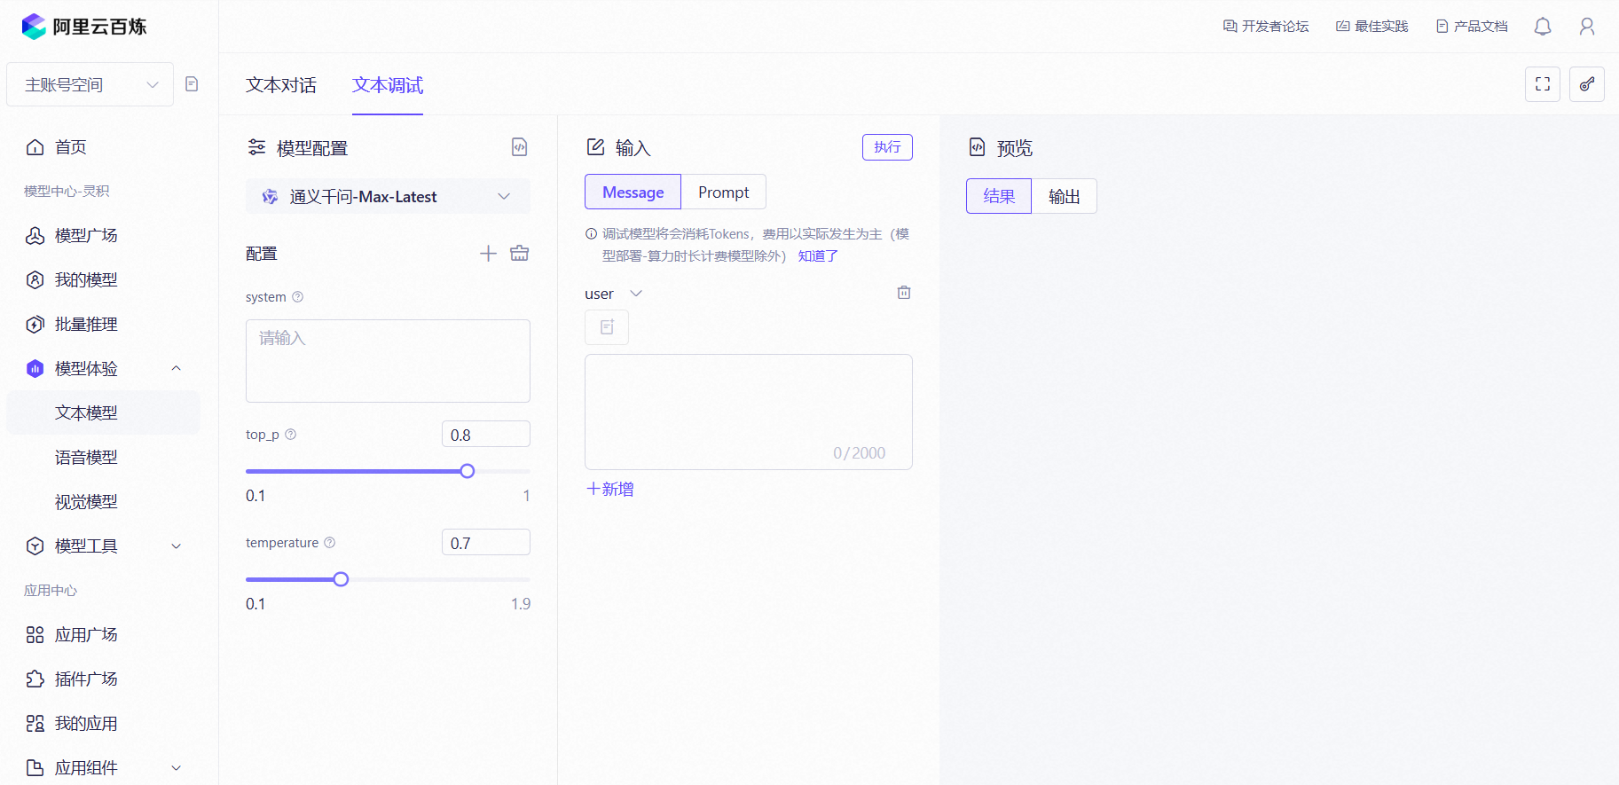The height and width of the screenshot is (785, 1619).
Task: Open the 产品文档 link
Action: [x=1472, y=27]
